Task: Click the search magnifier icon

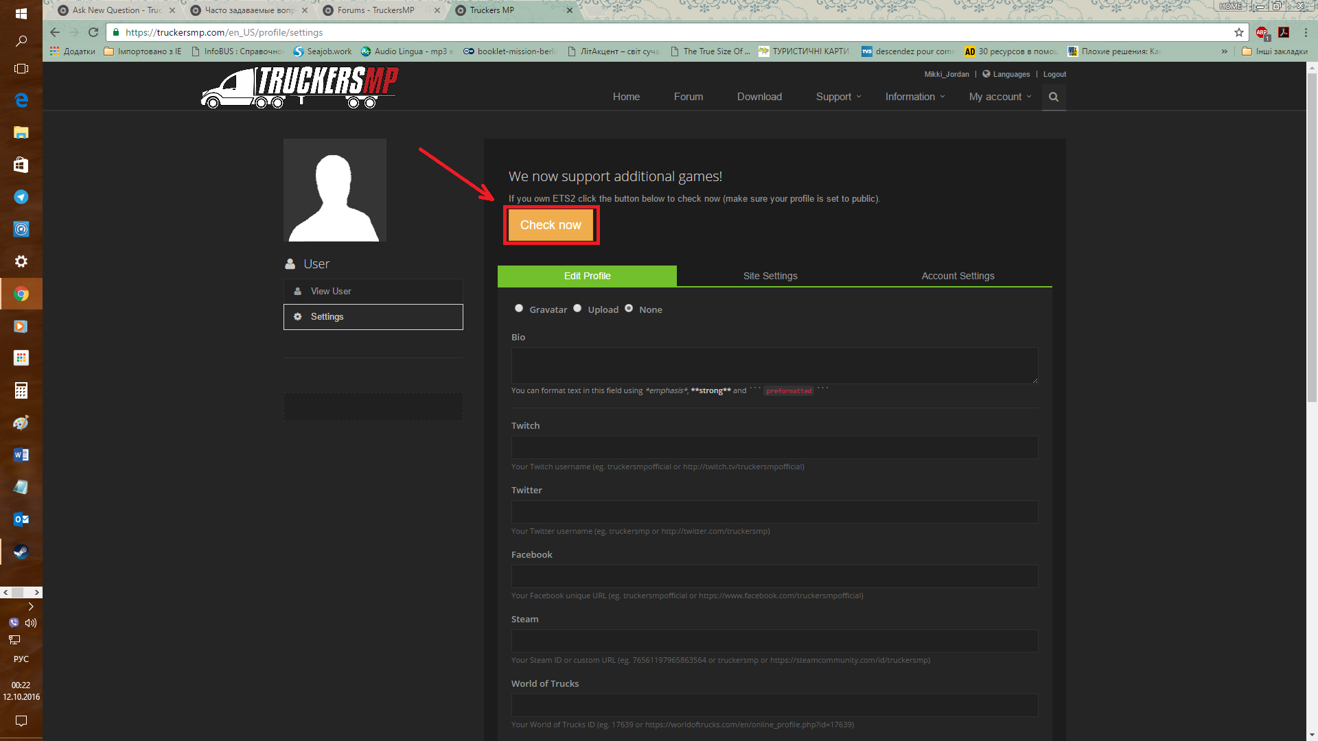Action: pyautogui.click(x=1053, y=96)
